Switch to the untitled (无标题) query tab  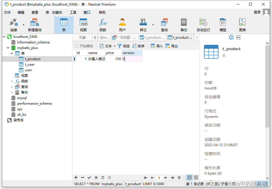point(125,38)
